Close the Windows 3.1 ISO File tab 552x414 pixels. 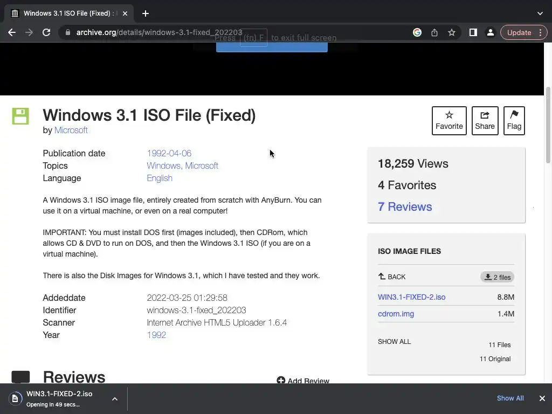[125, 13]
